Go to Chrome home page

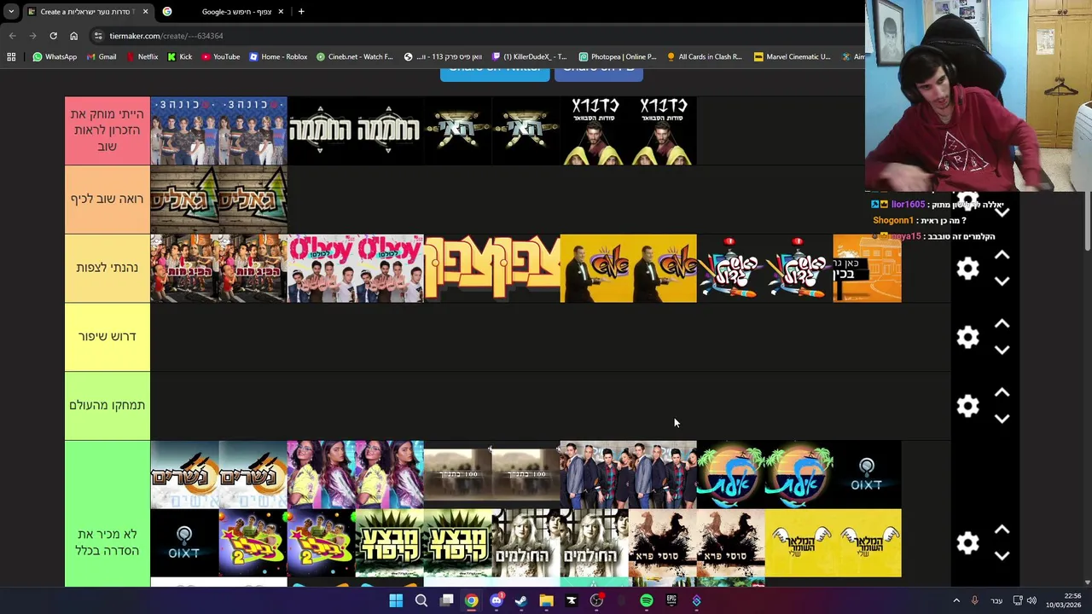click(73, 36)
